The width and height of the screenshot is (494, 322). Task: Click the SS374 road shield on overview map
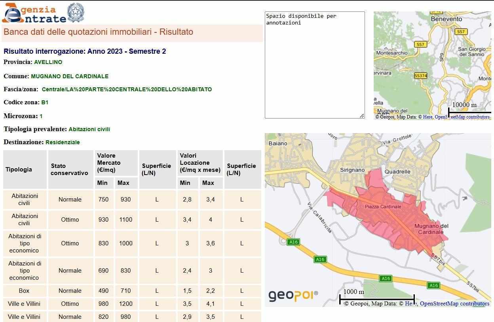coord(420,75)
